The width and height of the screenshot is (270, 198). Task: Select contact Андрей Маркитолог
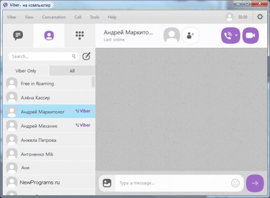(49, 112)
